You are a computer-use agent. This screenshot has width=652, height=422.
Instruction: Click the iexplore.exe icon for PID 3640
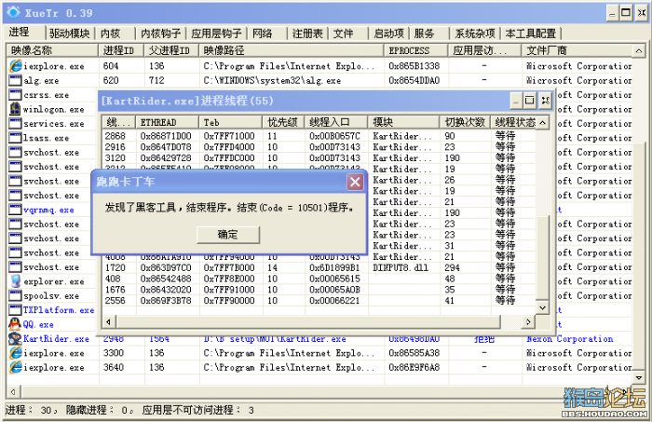[x=16, y=367]
